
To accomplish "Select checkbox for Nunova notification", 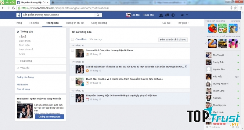I will click(x=73, y=50).
